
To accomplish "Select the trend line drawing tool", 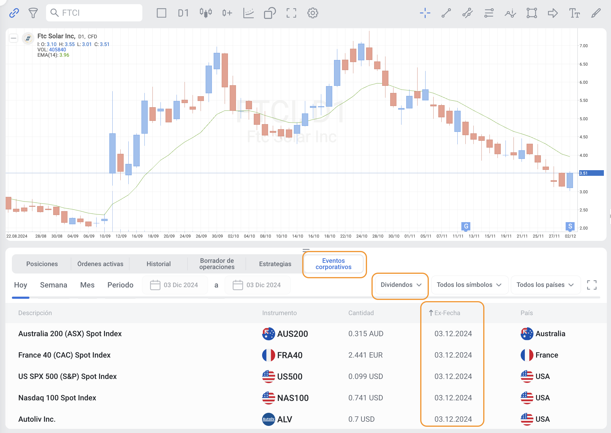I will click(446, 13).
